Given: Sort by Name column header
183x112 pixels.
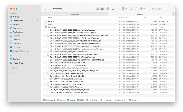Looking at the screenshot, I should [x=50, y=18].
